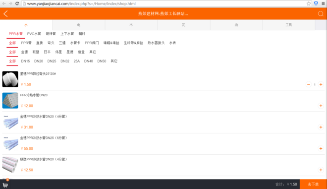Select PVC水管 subcategory
Image resolution: width=327 pixels, height=189 pixels.
[x=34, y=34]
